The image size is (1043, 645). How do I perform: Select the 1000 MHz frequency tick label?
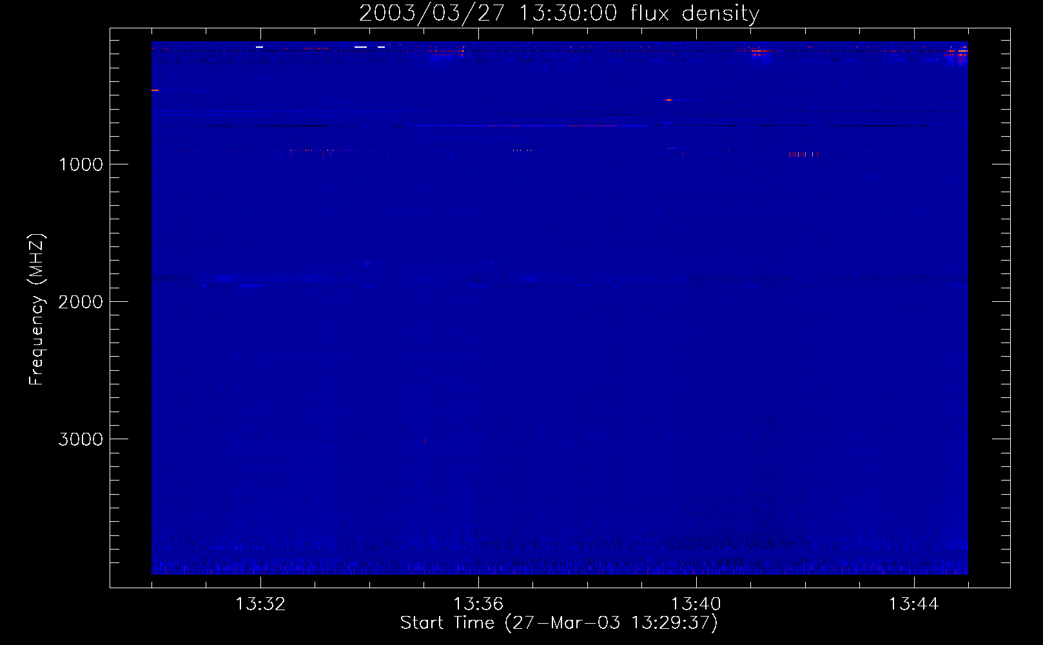point(81,164)
